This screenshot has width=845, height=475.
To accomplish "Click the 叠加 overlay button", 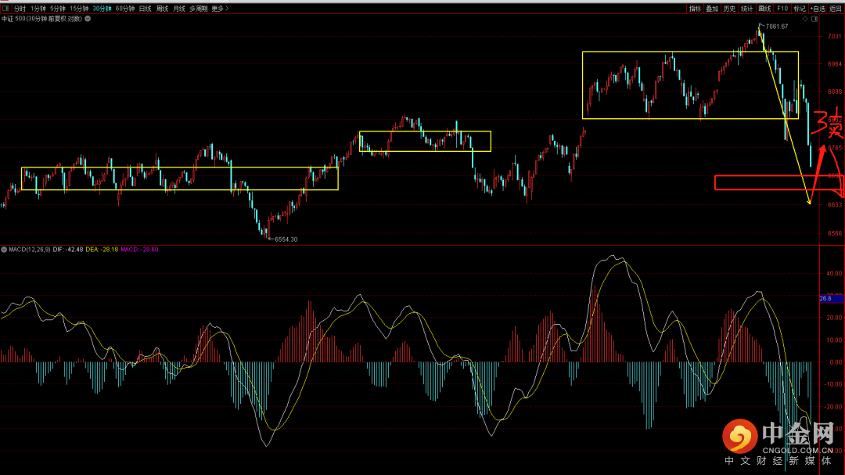I will (712, 9).
